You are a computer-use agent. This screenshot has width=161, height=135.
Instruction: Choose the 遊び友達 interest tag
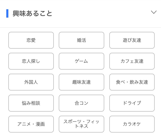(132, 40)
